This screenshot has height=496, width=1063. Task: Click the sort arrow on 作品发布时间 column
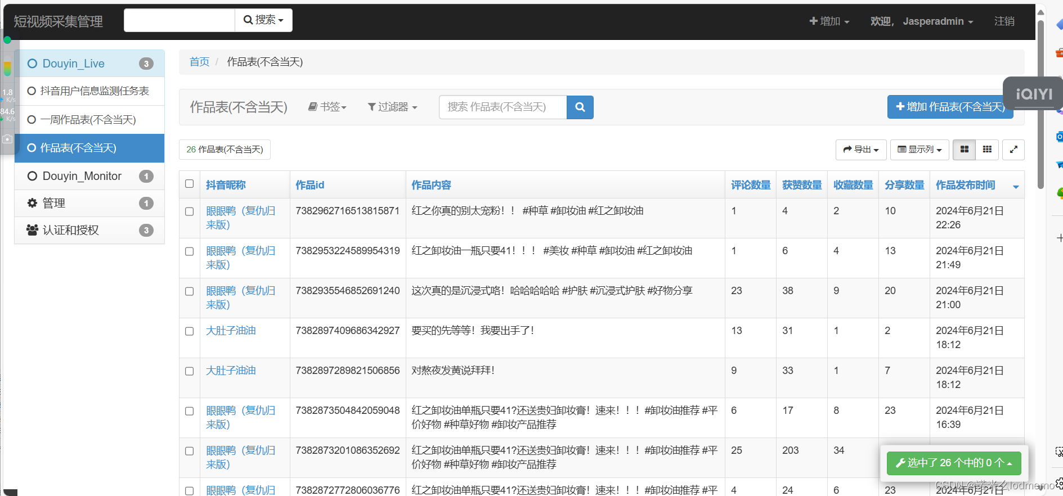tap(1016, 187)
